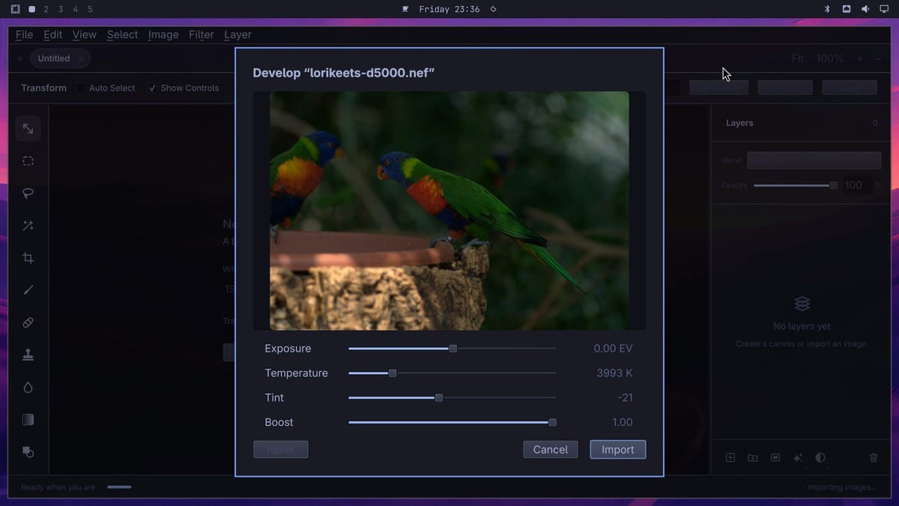Viewport: 899px width, 506px height.
Task: Open the activities overview icon
Action: pos(15,9)
